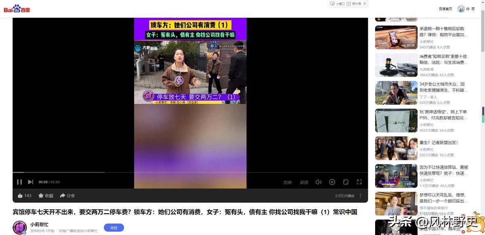Open 梦想可以天花乱坠 video thumbnail
Image resolution: width=485 pixels, height=235 pixels.
point(396,204)
